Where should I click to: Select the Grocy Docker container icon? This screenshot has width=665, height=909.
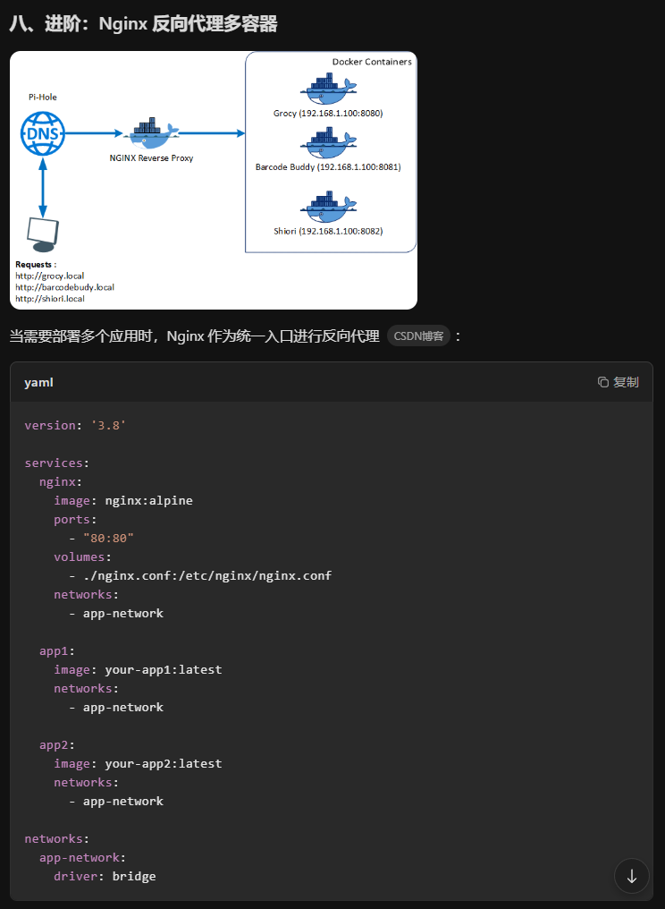click(328, 89)
